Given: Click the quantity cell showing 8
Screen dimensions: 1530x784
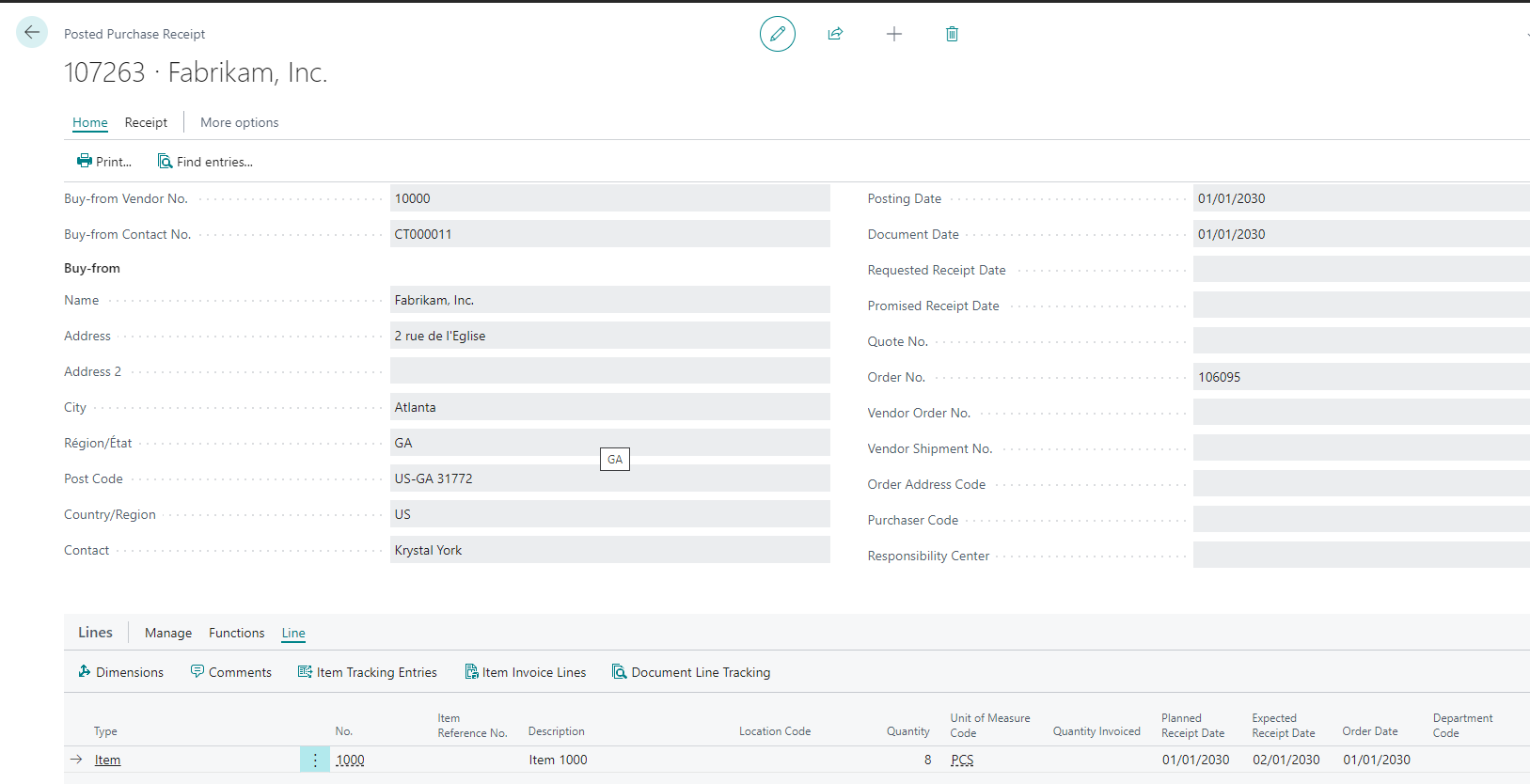Looking at the screenshot, I should (928, 760).
